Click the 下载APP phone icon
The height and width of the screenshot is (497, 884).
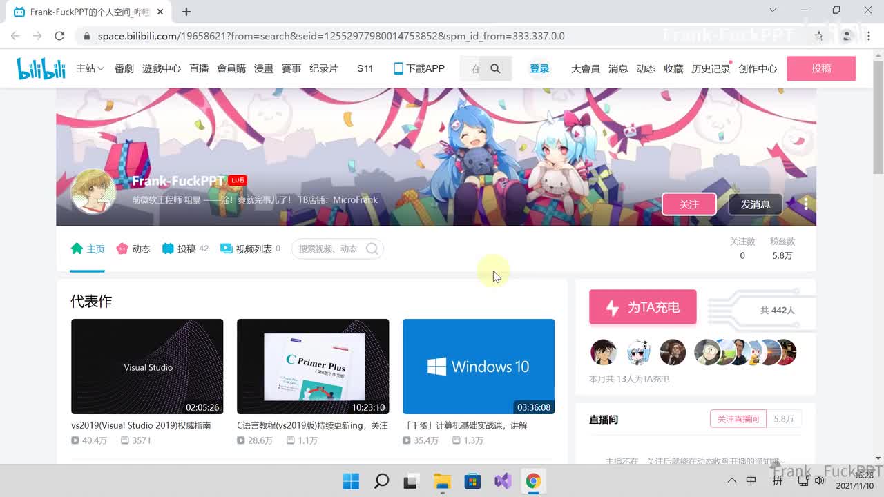[x=398, y=68]
